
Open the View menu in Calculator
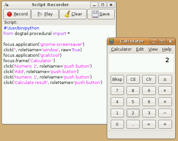pos(153,49)
